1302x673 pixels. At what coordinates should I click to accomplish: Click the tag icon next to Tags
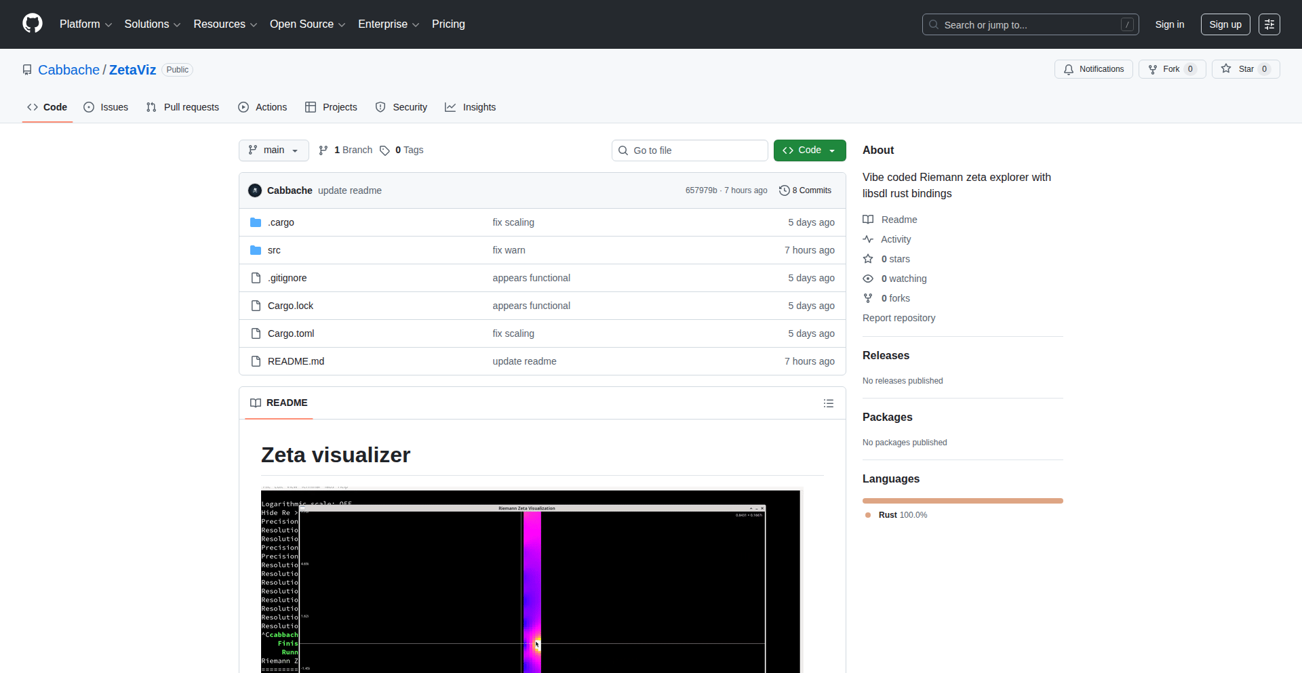click(384, 150)
